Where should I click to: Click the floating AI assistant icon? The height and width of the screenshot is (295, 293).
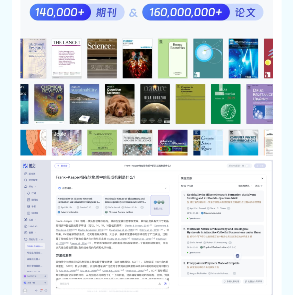click(x=238, y=255)
